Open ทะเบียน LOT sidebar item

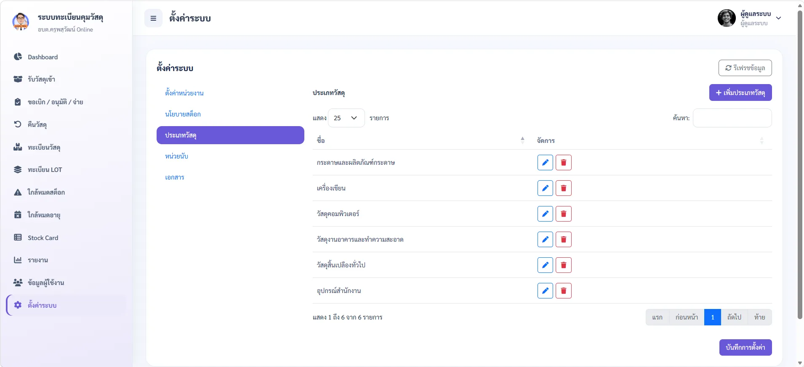click(67, 170)
